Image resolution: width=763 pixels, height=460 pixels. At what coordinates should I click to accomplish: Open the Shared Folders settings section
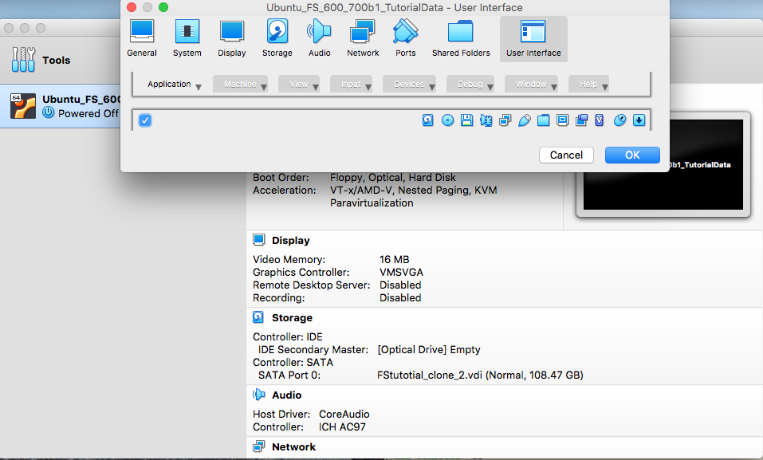pos(460,38)
